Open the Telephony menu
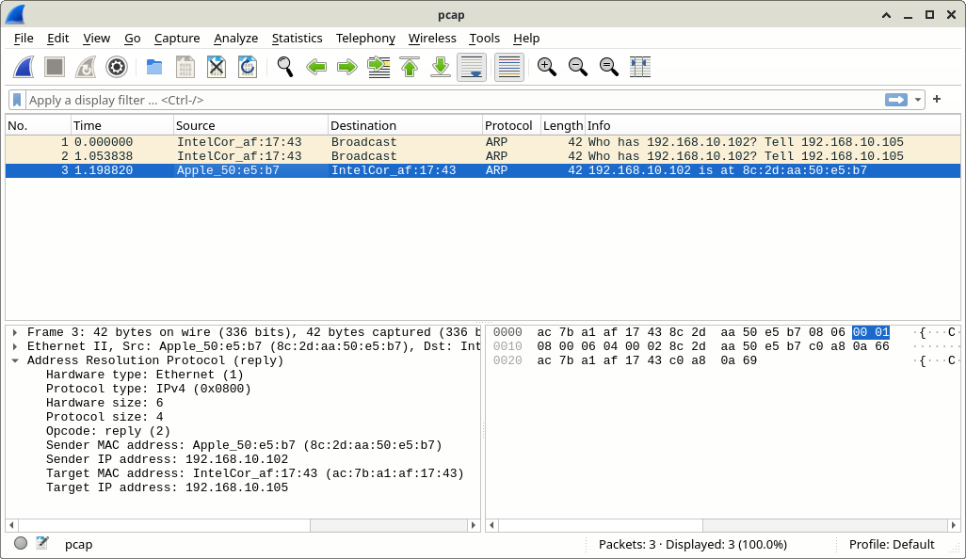966x559 pixels. (x=365, y=39)
